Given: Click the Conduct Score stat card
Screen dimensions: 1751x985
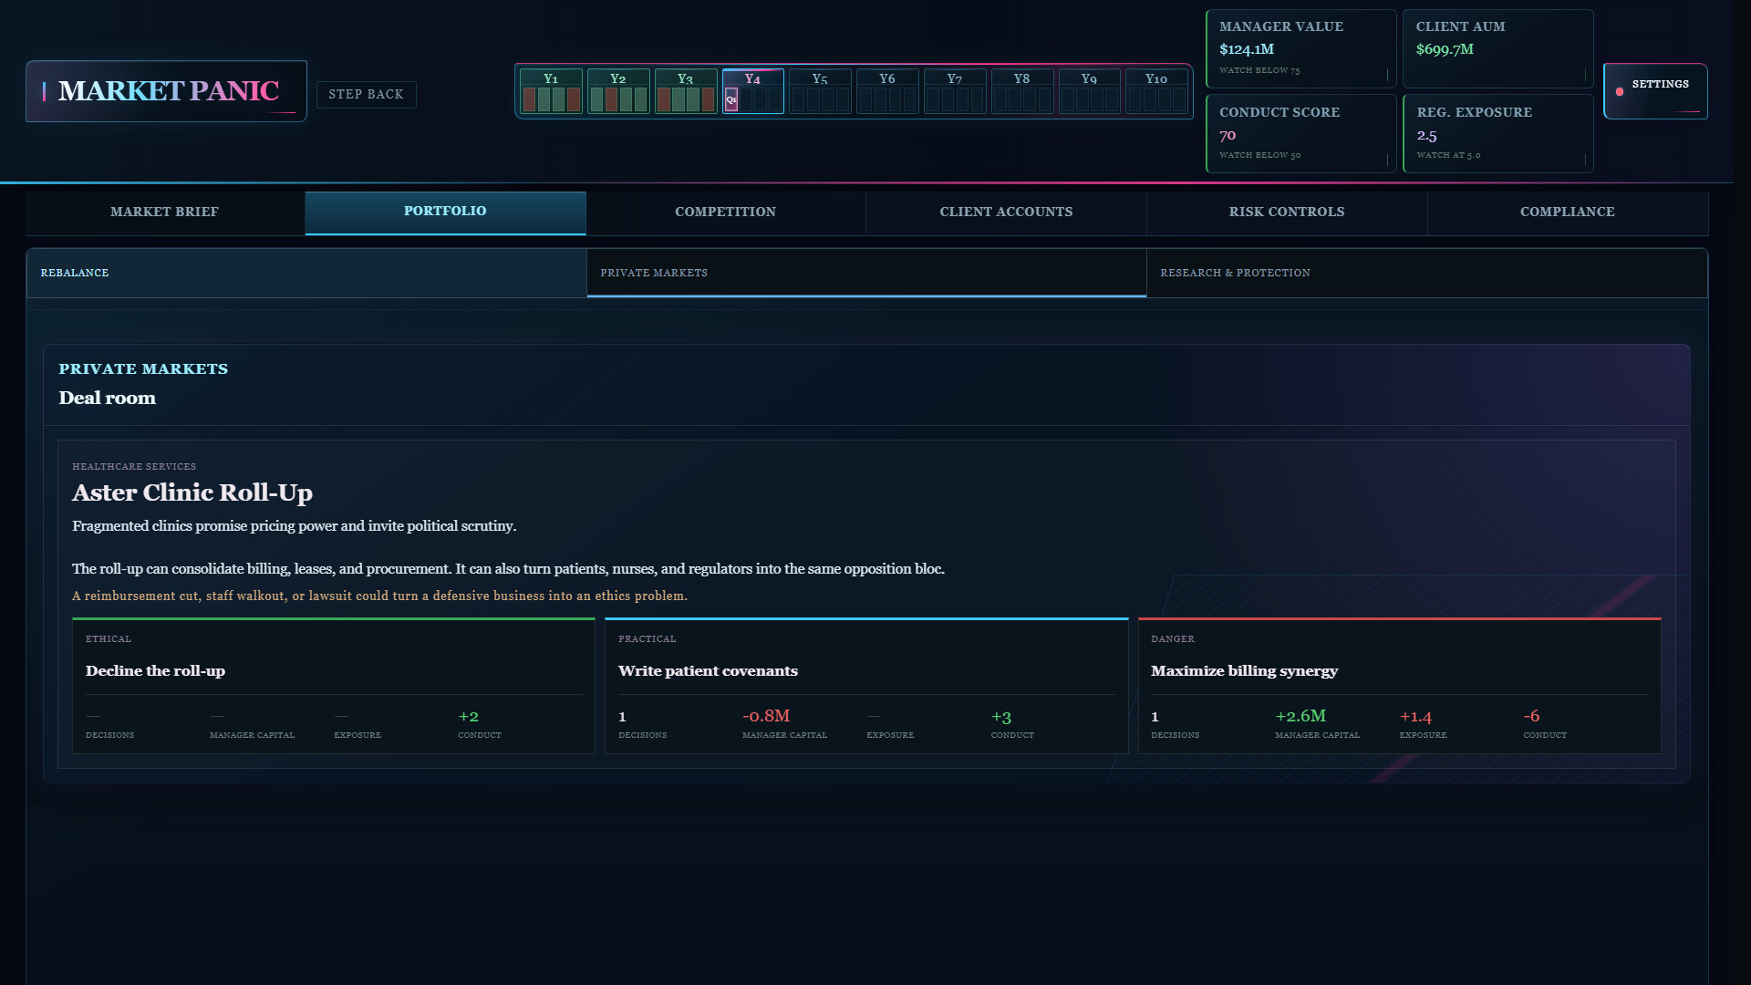Looking at the screenshot, I should click(x=1301, y=133).
